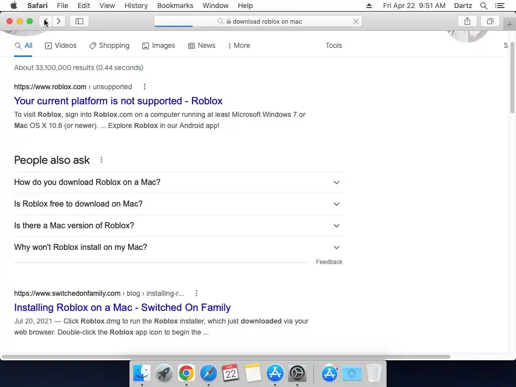516x387 pixels.
Task: Open Launchpad rocket icon in Dock
Action: click(x=164, y=373)
